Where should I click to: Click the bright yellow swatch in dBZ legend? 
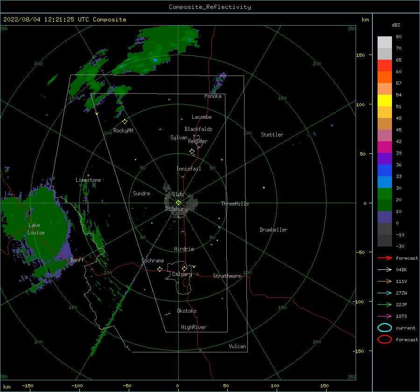pos(385,101)
